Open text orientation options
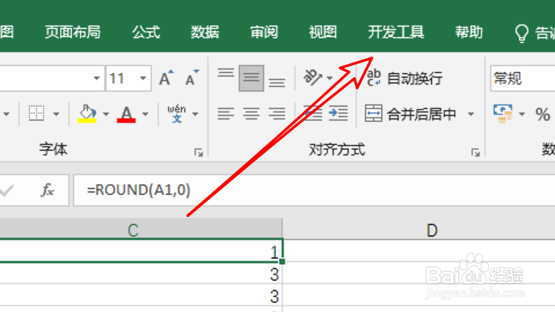Viewport: 555px width, 312px height. tap(312, 78)
